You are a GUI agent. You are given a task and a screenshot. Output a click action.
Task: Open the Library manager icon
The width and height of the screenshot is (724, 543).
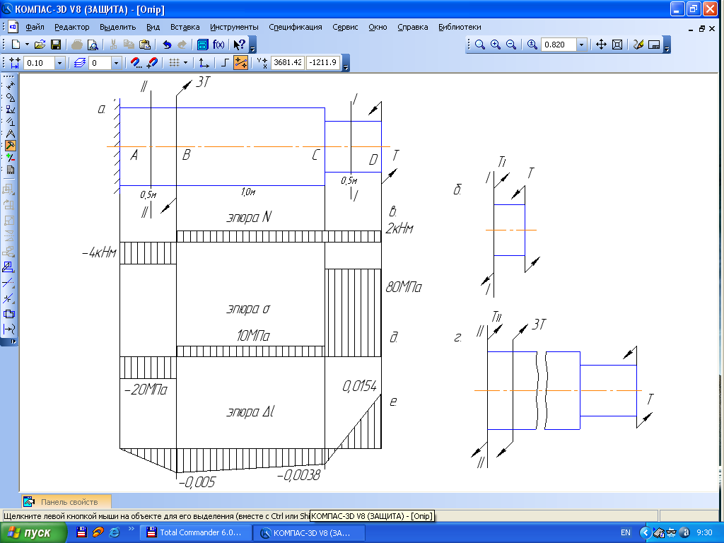point(203,45)
